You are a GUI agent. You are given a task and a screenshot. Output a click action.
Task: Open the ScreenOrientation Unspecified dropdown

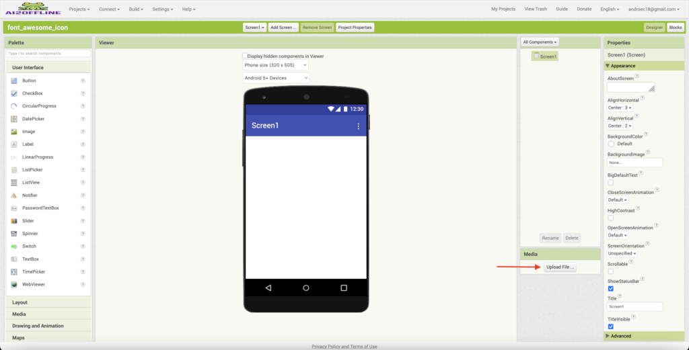(x=622, y=253)
